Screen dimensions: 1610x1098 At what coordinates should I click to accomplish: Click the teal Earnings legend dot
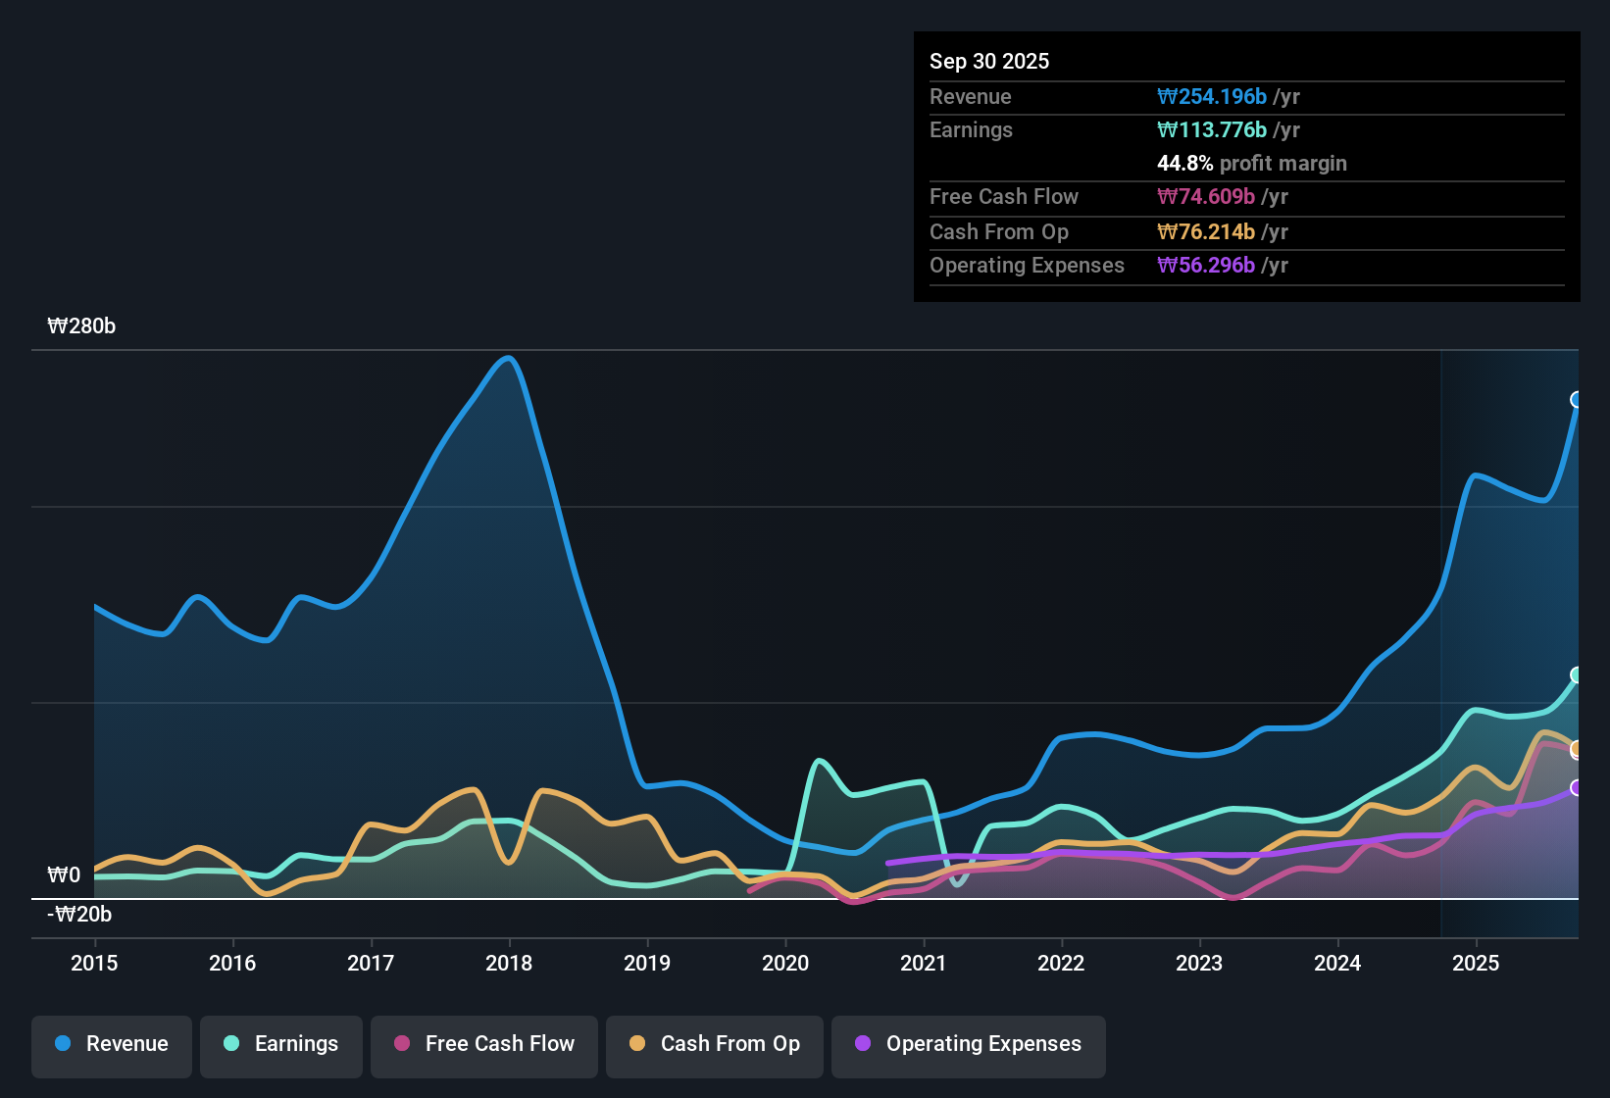(231, 1044)
